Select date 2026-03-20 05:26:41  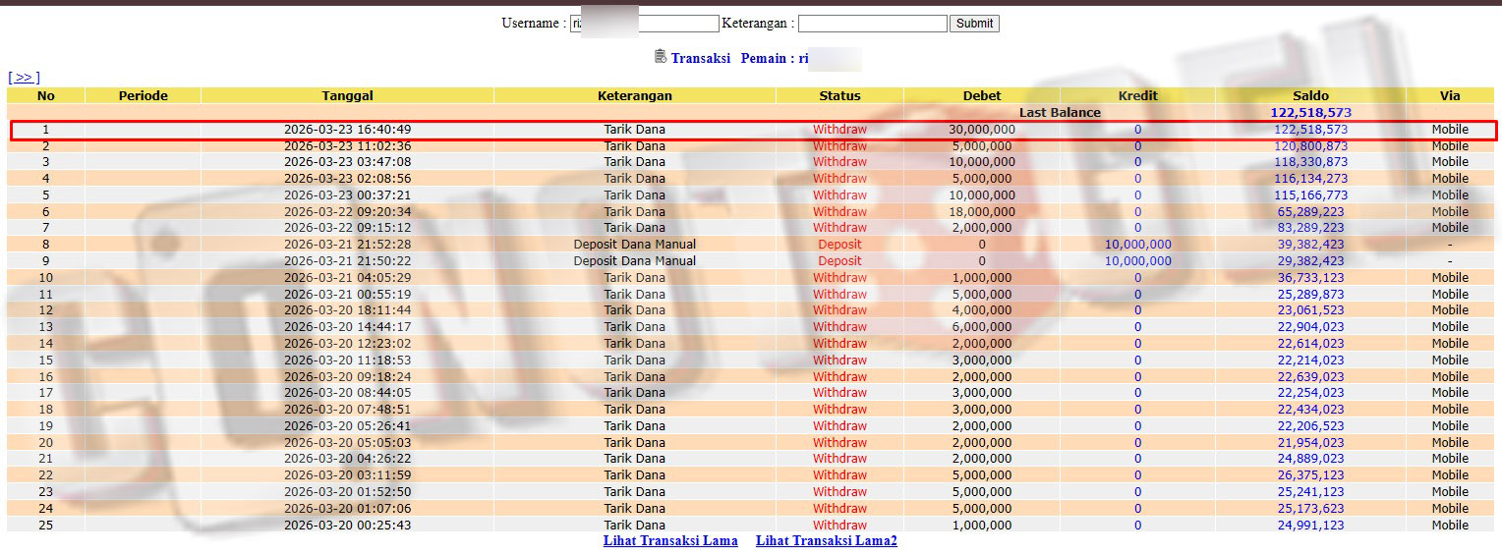point(347,426)
